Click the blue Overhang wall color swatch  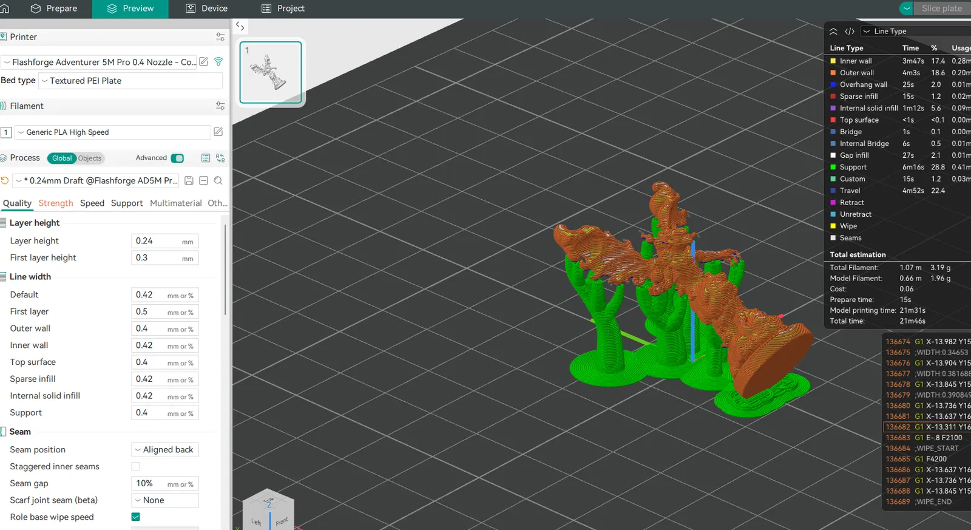pyautogui.click(x=833, y=85)
